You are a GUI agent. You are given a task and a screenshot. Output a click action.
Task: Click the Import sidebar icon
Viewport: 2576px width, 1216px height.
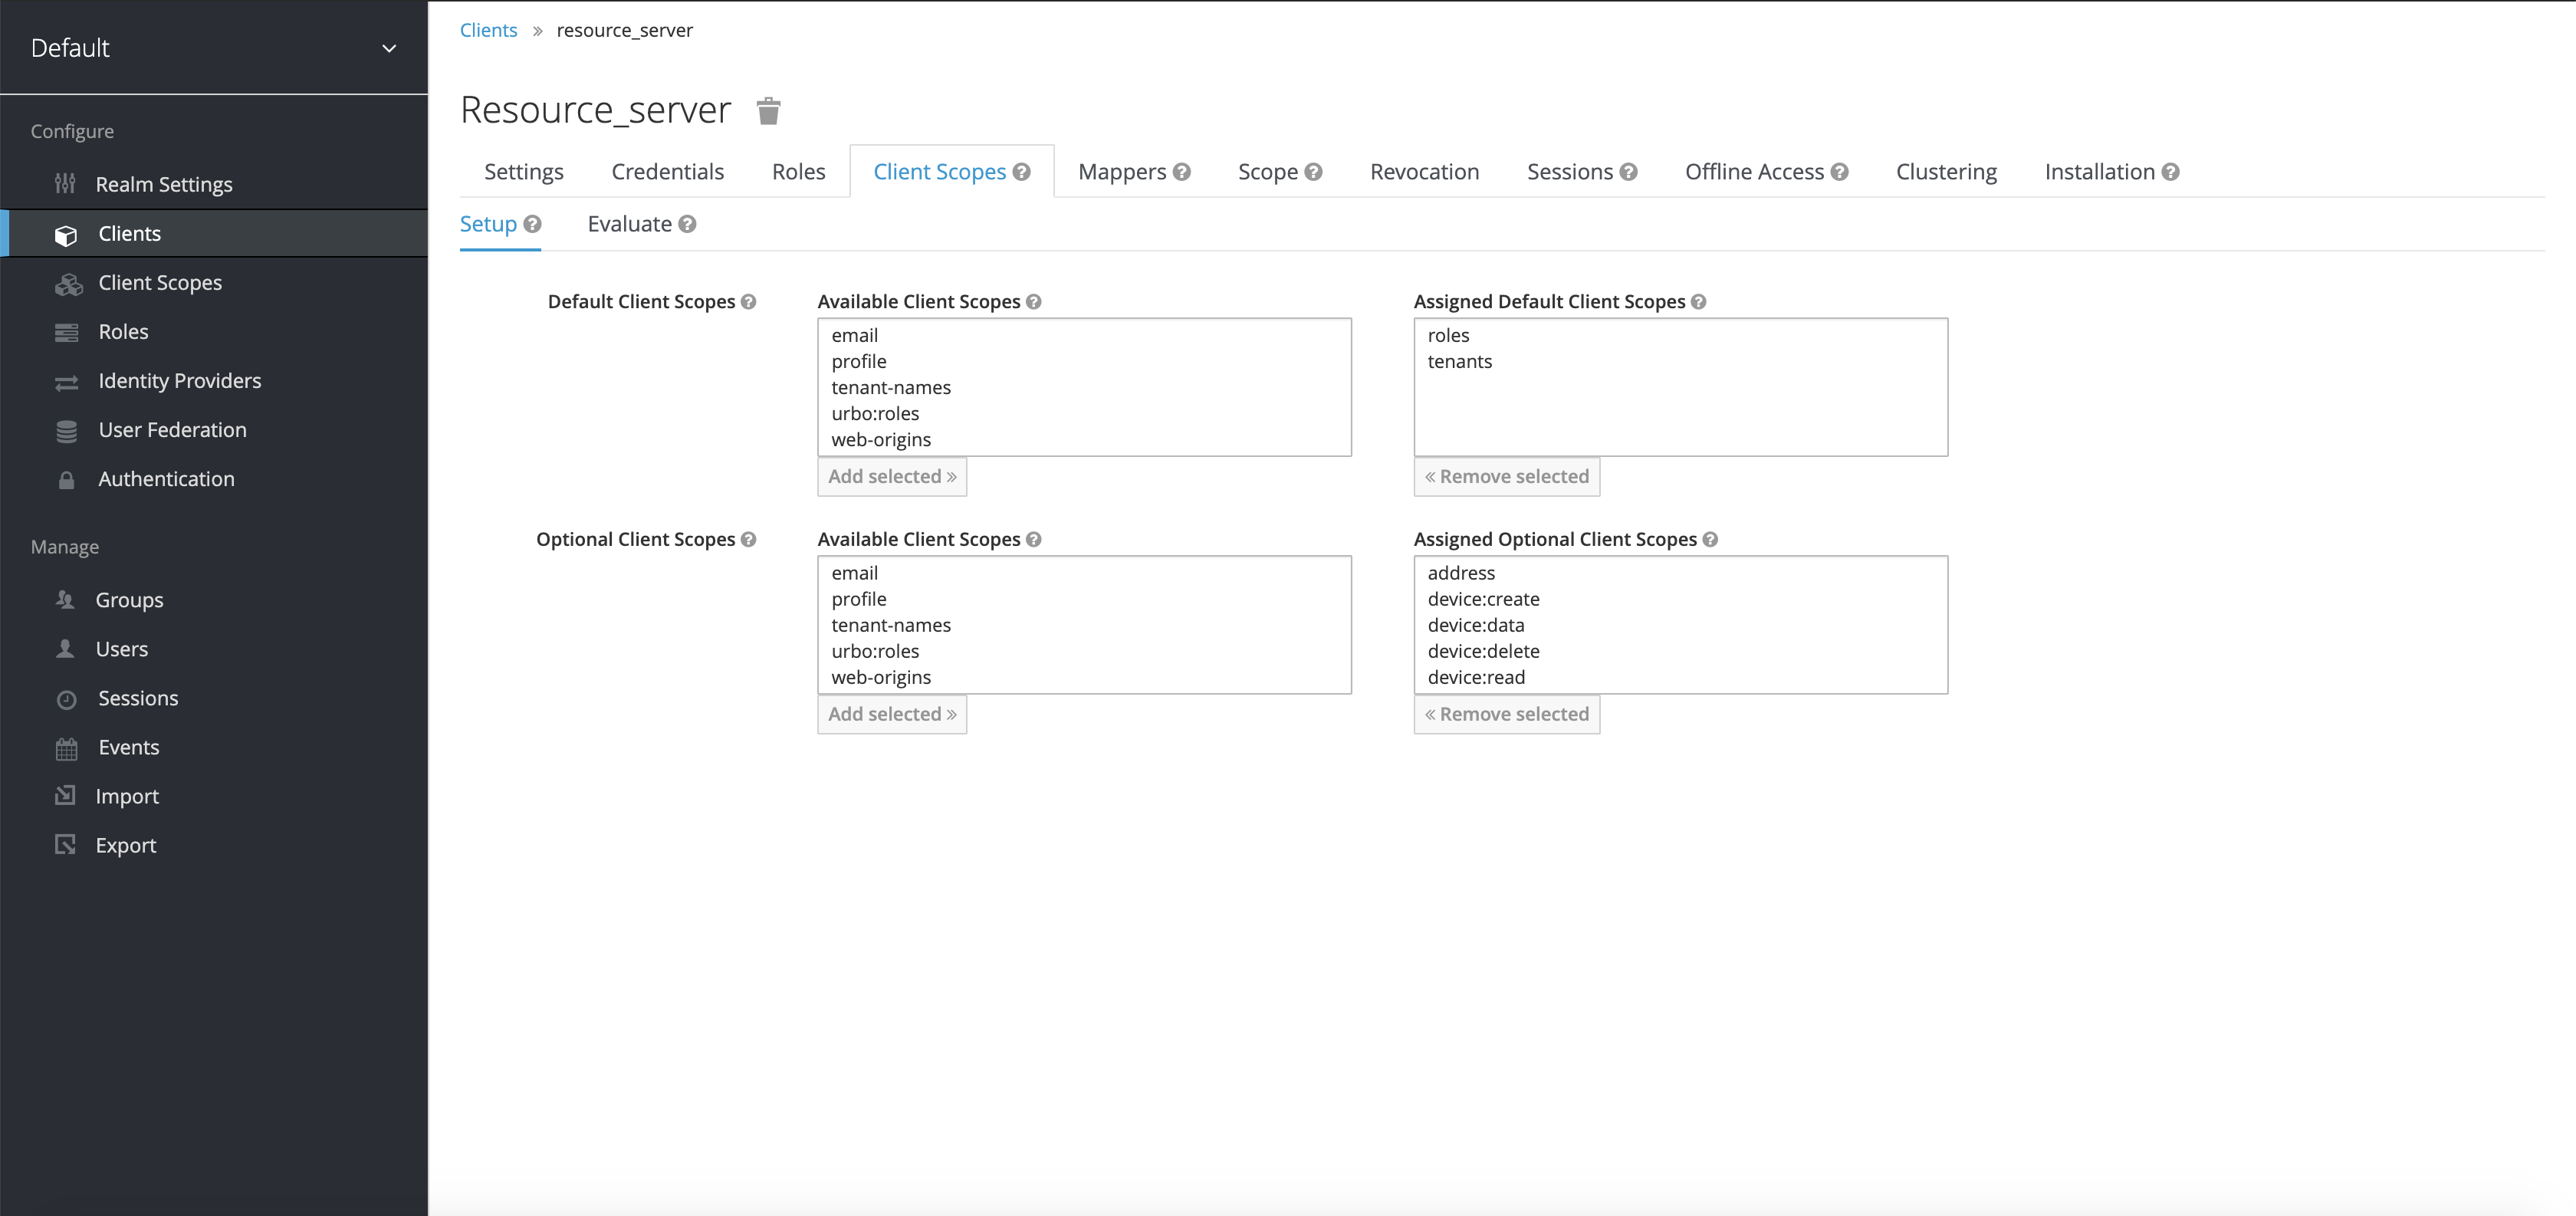(66, 796)
